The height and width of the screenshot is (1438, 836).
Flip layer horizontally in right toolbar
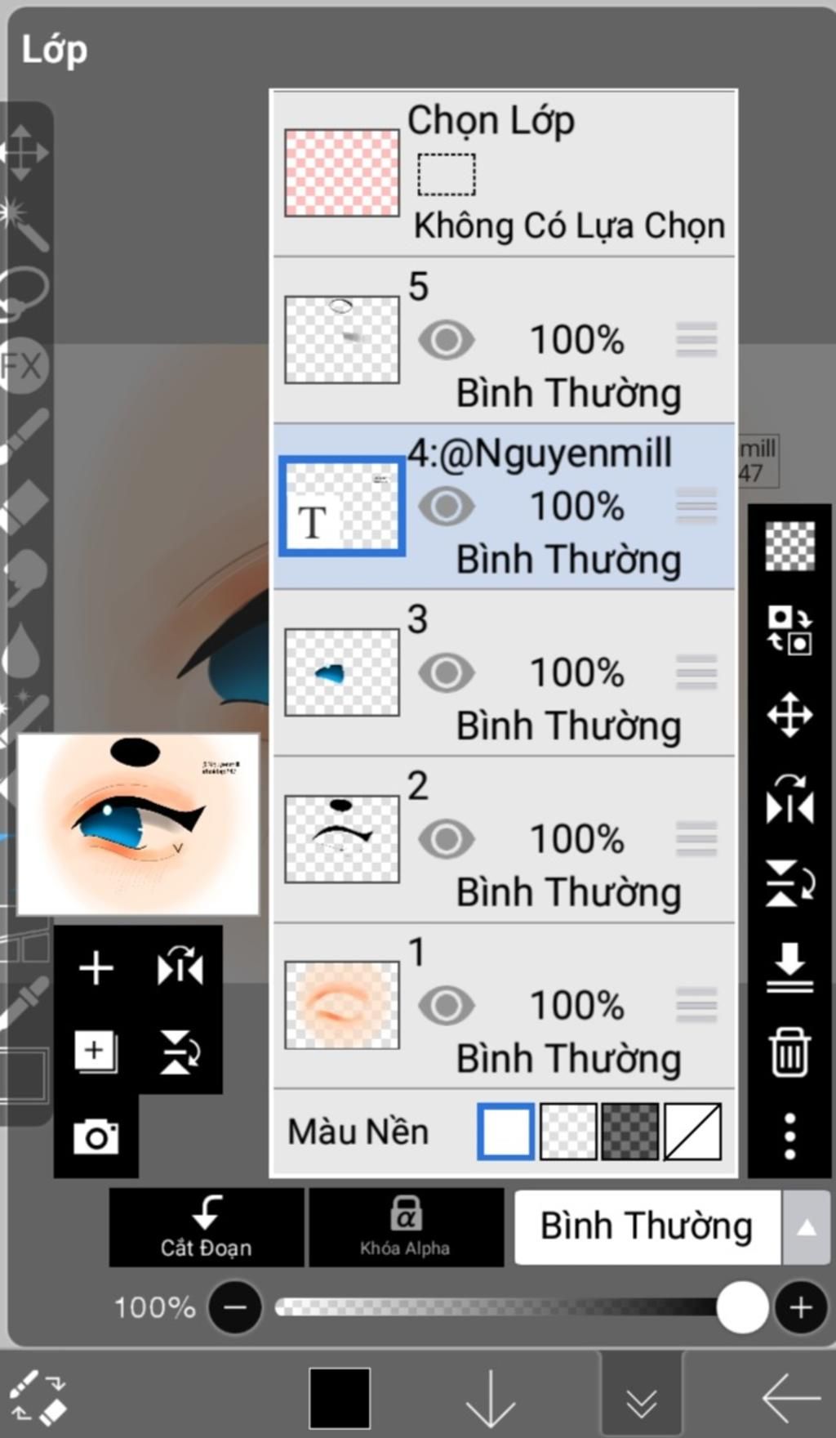click(789, 799)
